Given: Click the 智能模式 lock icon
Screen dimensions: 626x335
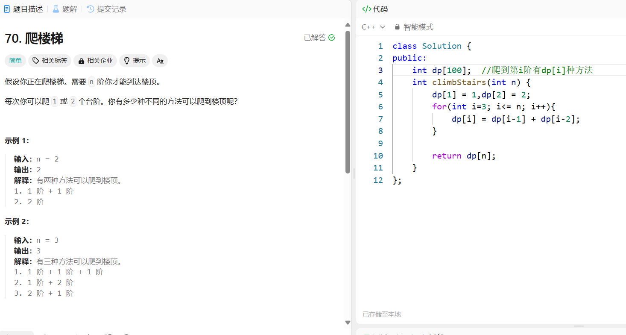Looking at the screenshot, I should (398, 27).
